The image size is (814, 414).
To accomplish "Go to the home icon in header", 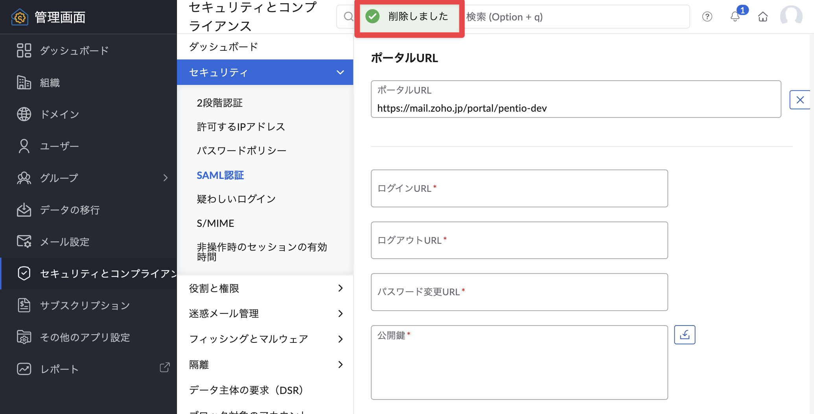I will [x=763, y=17].
